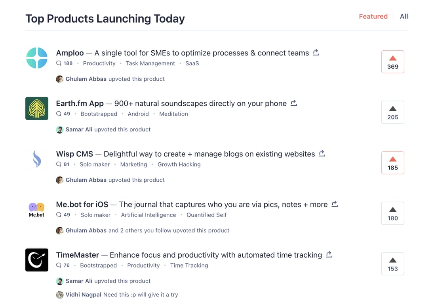
Task: Toggle the Amploo upvote button showing 369
Action: tap(392, 62)
